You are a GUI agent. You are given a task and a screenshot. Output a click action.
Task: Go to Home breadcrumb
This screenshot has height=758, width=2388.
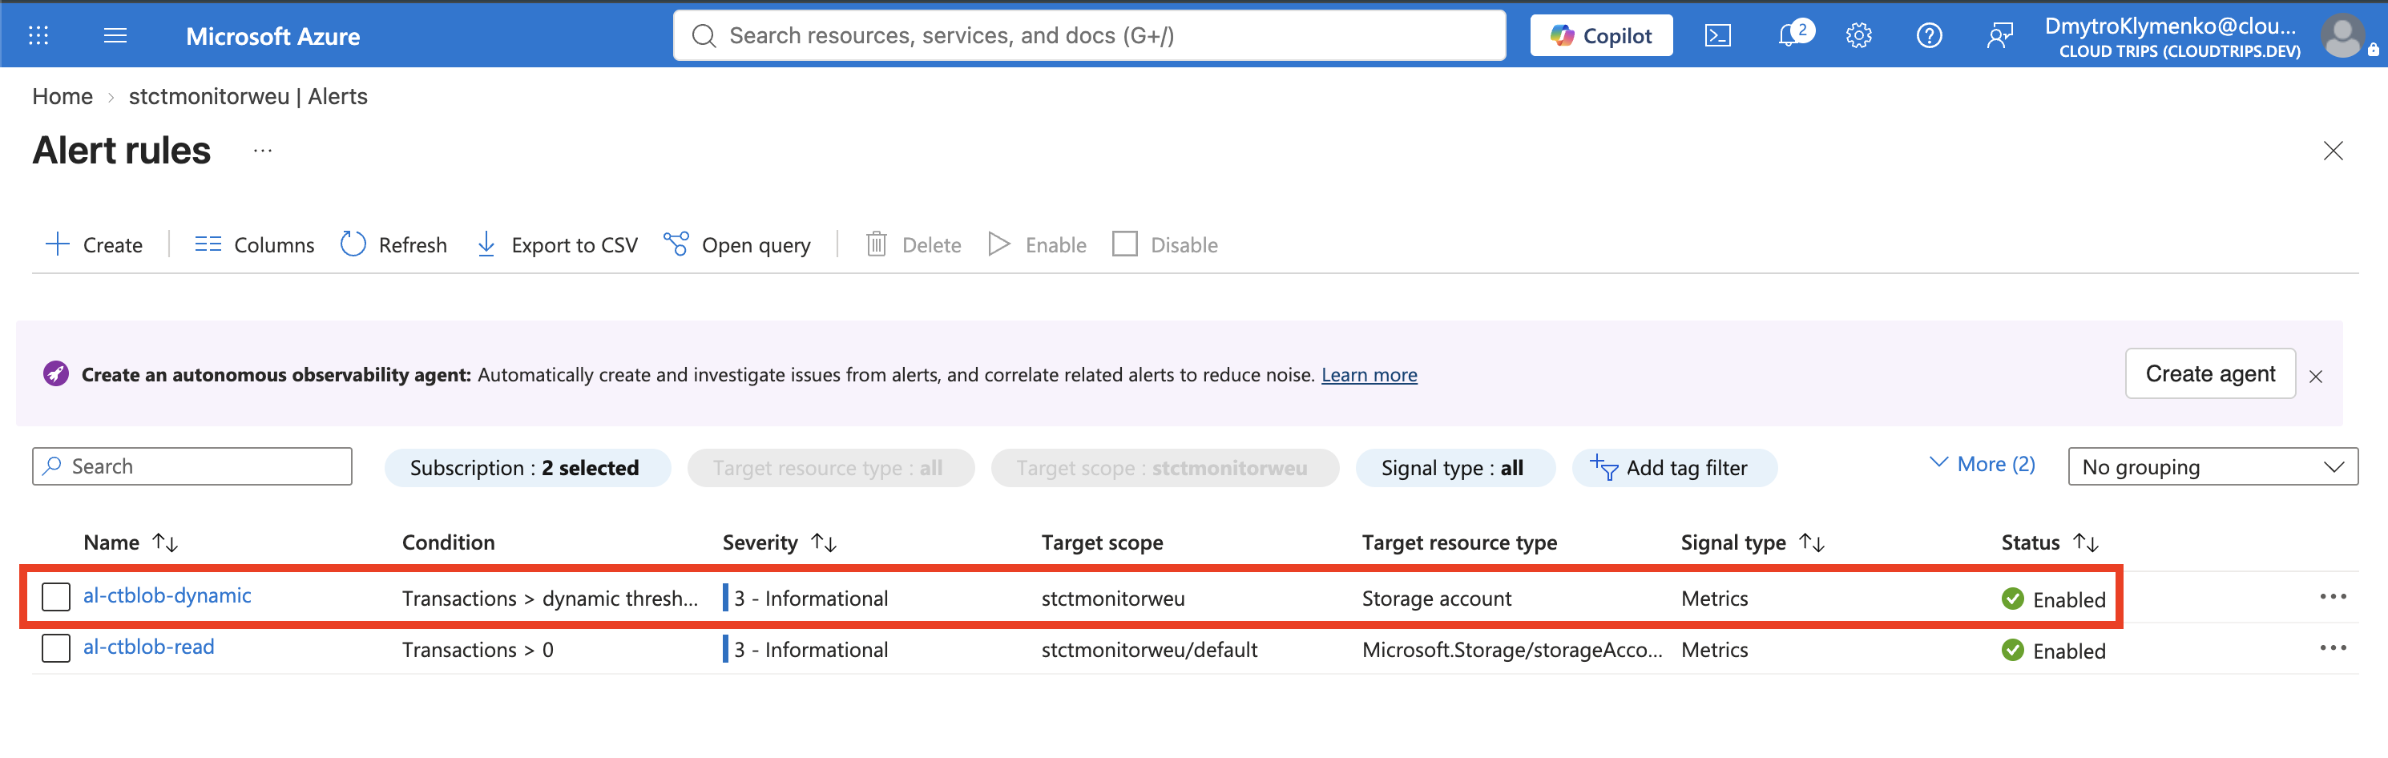[x=63, y=96]
